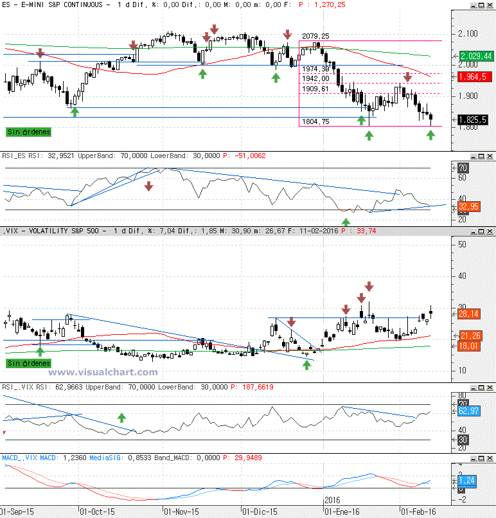Click the 'MediaSIG: 0,8533' value
This screenshot has height=518, width=496.
120,458
